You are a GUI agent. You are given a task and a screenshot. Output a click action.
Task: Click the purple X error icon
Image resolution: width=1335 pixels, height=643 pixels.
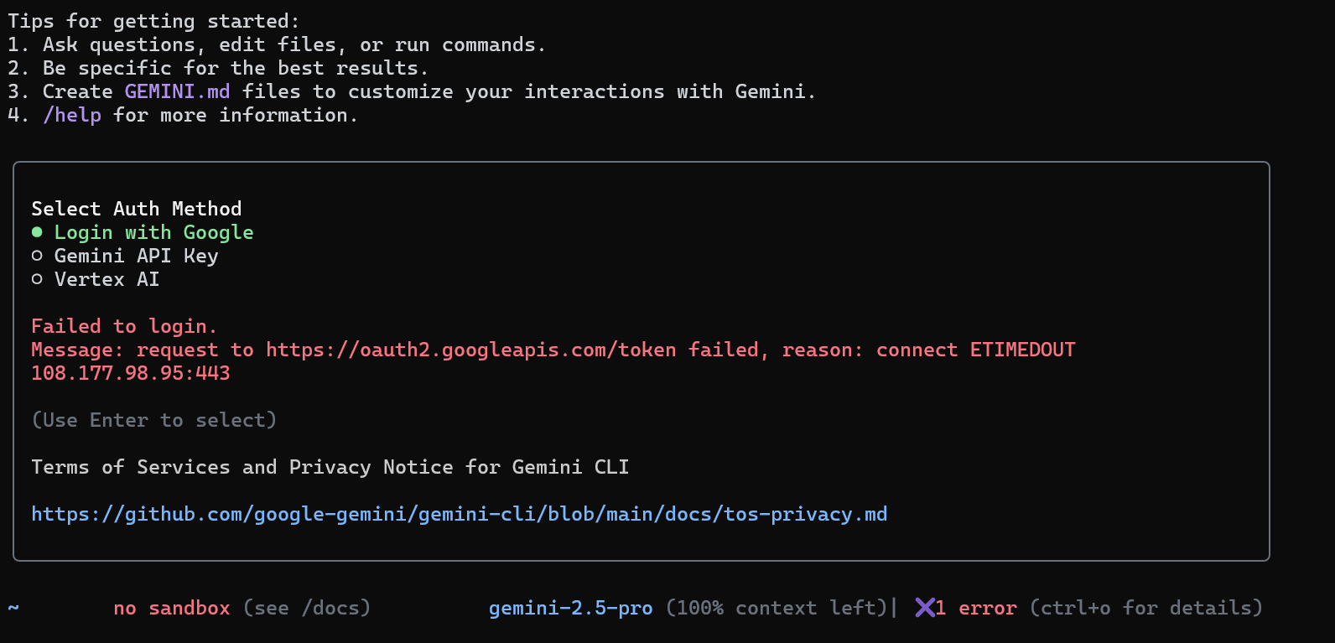click(924, 608)
